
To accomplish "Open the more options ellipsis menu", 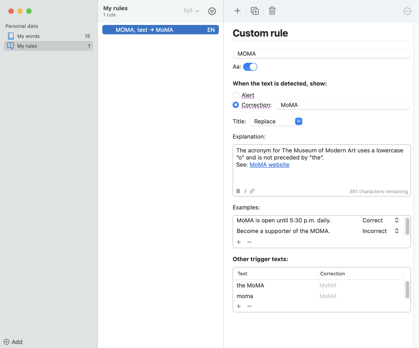I will click(407, 12).
